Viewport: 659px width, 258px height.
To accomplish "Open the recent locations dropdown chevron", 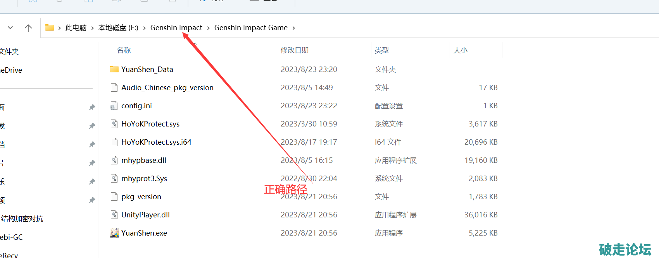I will point(10,28).
